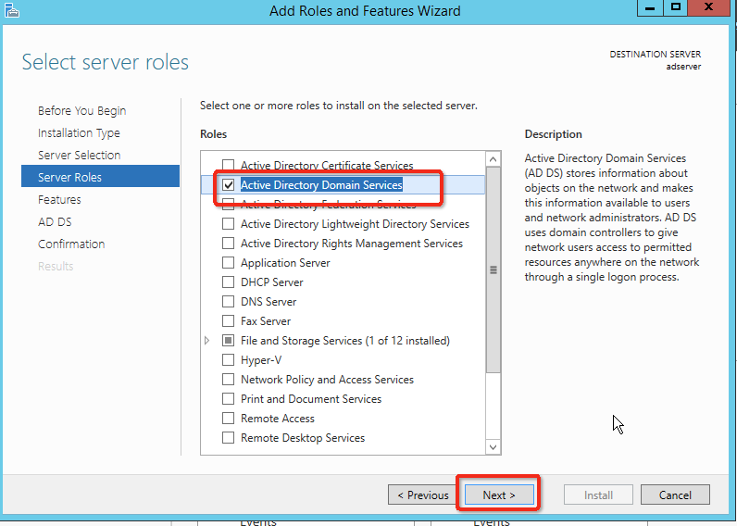Viewport: 737px width, 526px height.
Task: Cancel the Add Roles wizard
Action: pyautogui.click(x=675, y=495)
